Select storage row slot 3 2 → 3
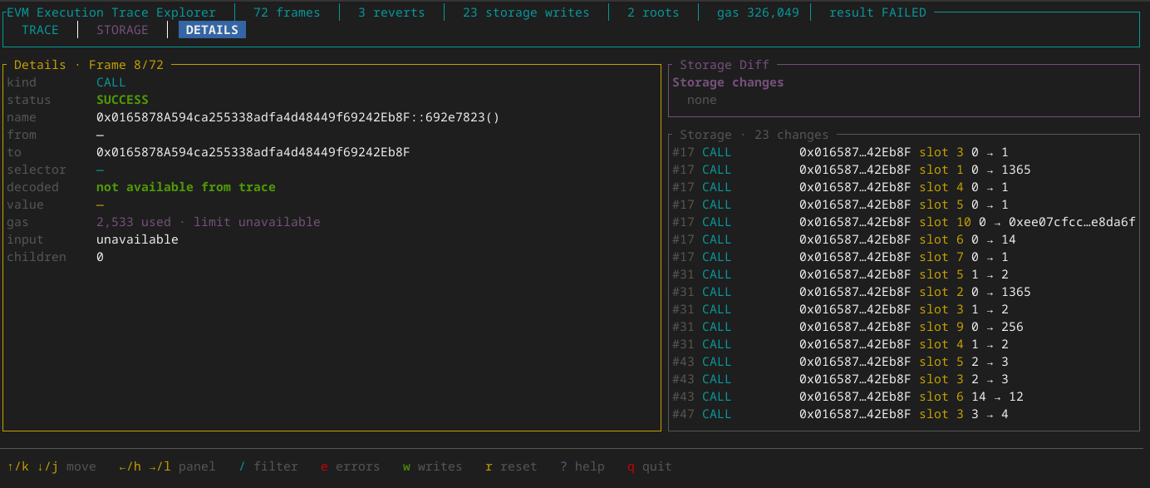The width and height of the screenshot is (1150, 488). tap(903, 379)
